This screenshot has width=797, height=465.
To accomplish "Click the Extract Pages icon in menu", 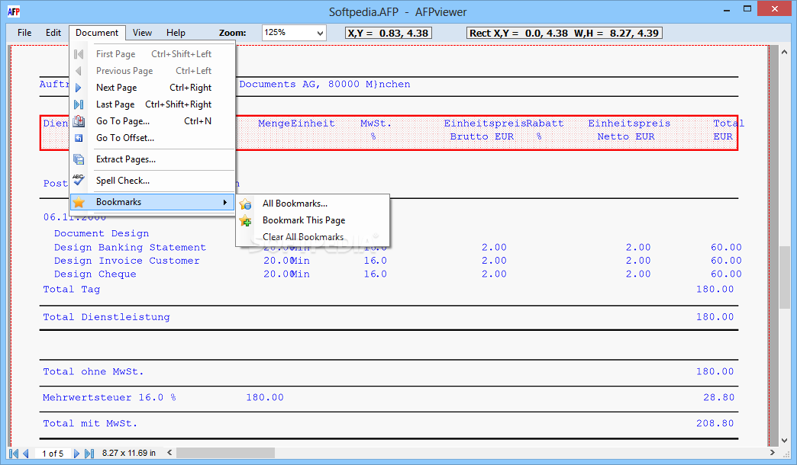I will point(79,159).
